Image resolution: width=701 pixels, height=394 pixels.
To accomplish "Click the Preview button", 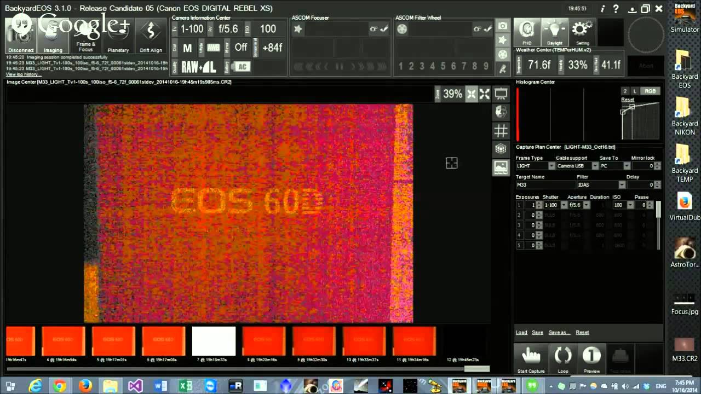I will pos(591,359).
